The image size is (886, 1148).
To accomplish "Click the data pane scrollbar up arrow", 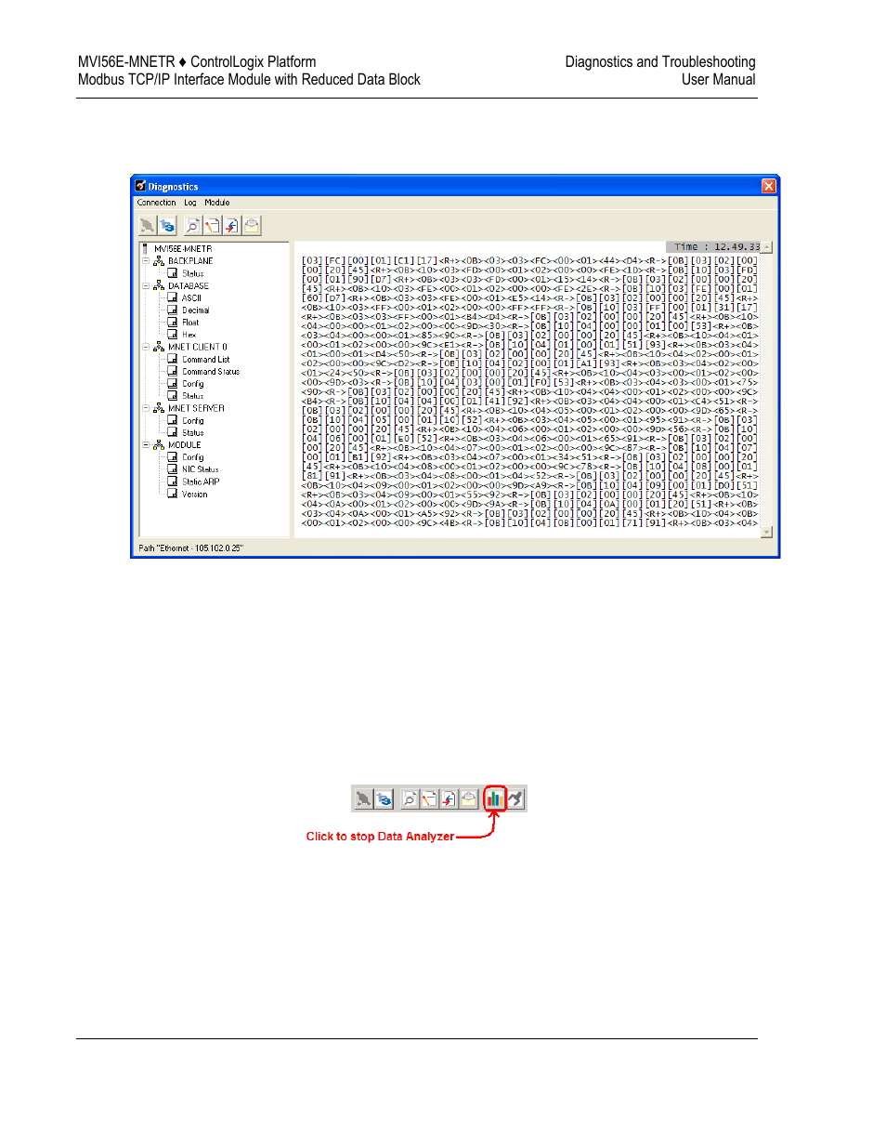I will (x=766, y=248).
